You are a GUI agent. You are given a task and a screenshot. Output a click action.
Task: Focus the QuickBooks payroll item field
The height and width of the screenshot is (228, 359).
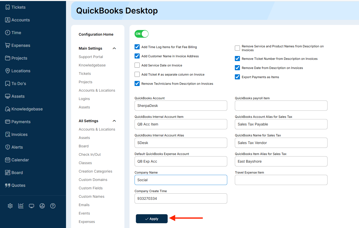click(281, 106)
